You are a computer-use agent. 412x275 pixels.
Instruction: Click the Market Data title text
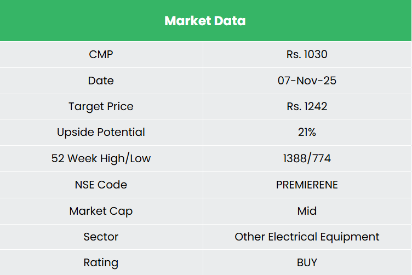click(x=205, y=21)
